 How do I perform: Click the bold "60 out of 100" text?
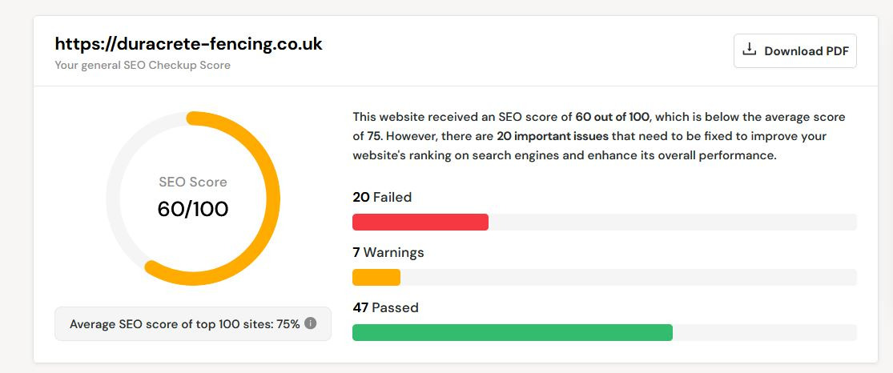pyautogui.click(x=612, y=117)
